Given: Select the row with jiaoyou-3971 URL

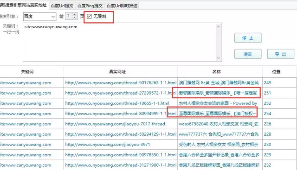Looking at the screenshot, I should tap(148, 145).
